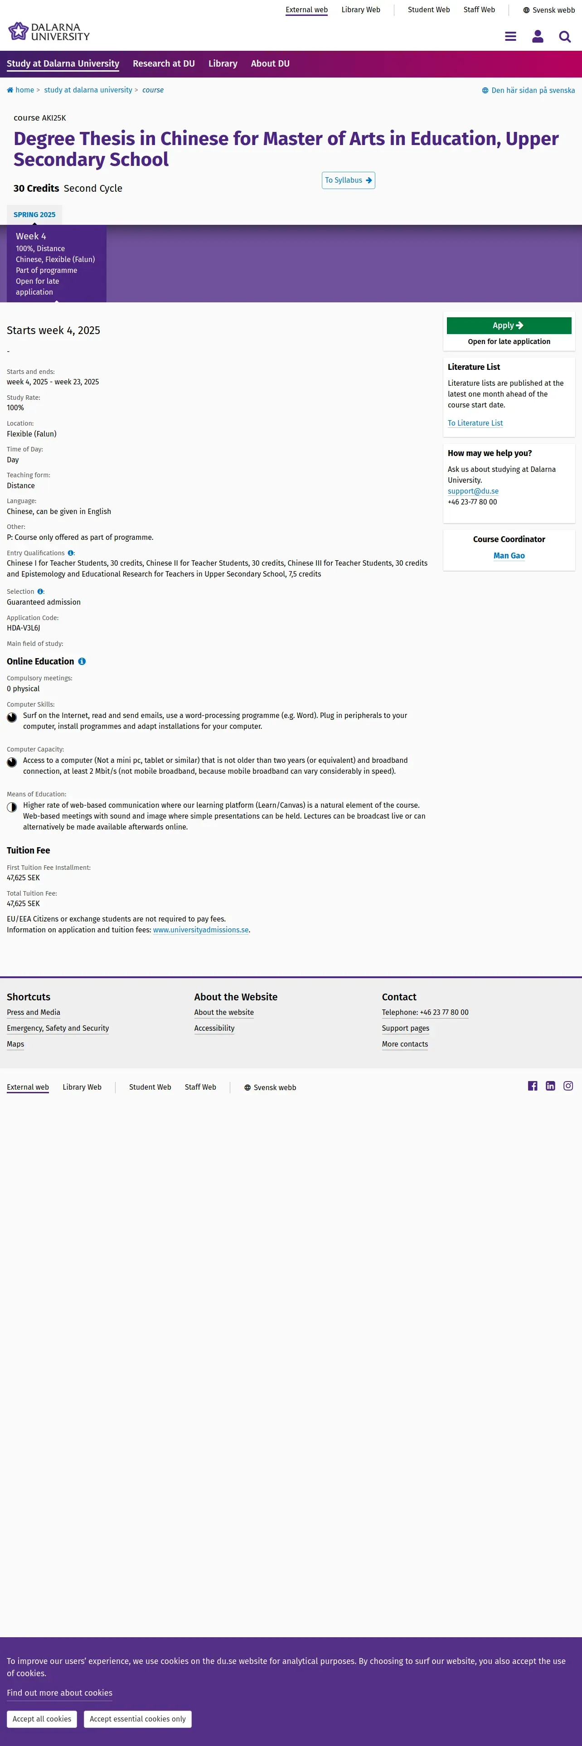This screenshot has width=582, height=1746.
Task: Click the Computer Skills level icon
Action: point(11,717)
